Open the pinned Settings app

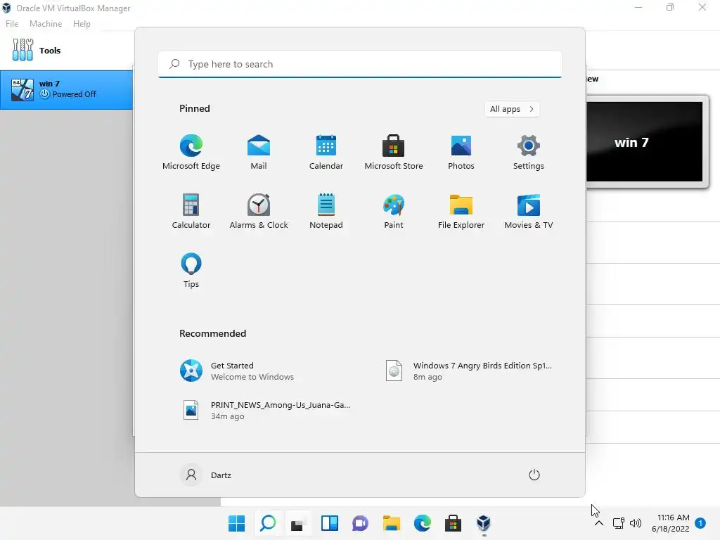529,153
